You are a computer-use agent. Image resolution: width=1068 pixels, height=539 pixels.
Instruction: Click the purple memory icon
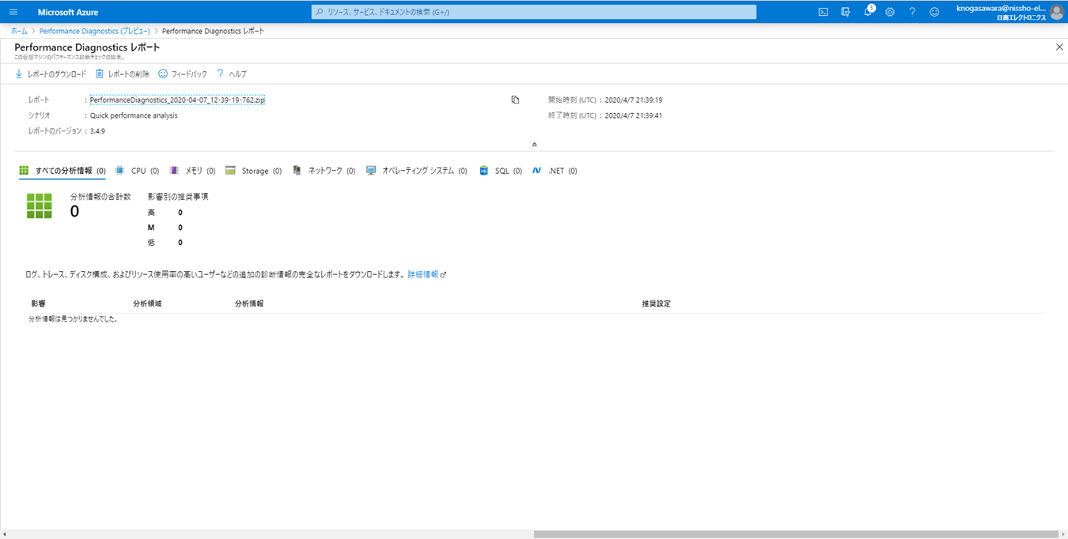click(174, 170)
